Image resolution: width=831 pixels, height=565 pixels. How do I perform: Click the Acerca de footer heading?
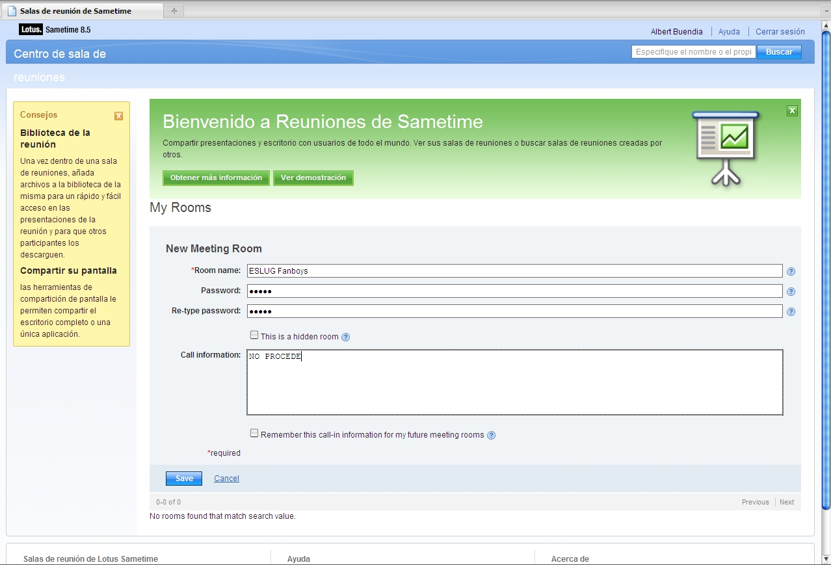(x=570, y=559)
